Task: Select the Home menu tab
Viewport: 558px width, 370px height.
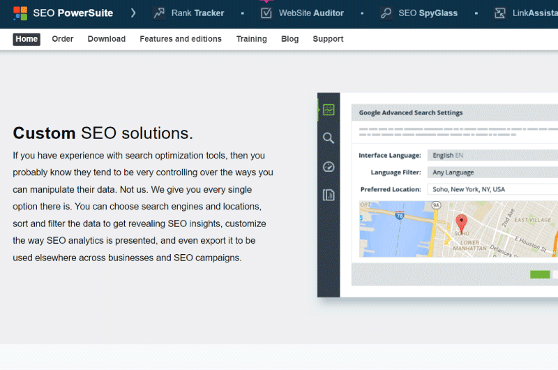Action: [x=27, y=39]
